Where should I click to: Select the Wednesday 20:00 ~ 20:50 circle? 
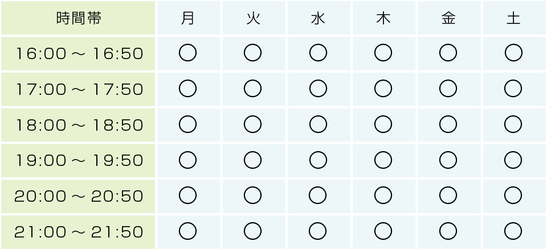point(318,195)
